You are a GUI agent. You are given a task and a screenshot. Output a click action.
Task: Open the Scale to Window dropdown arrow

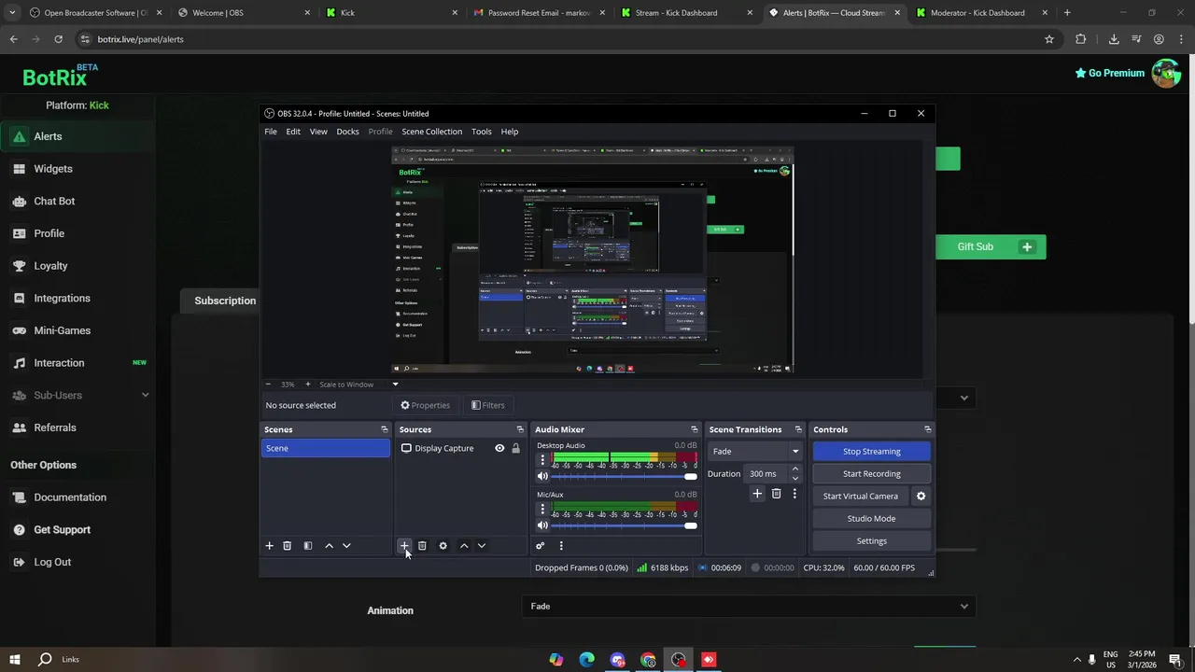click(395, 385)
